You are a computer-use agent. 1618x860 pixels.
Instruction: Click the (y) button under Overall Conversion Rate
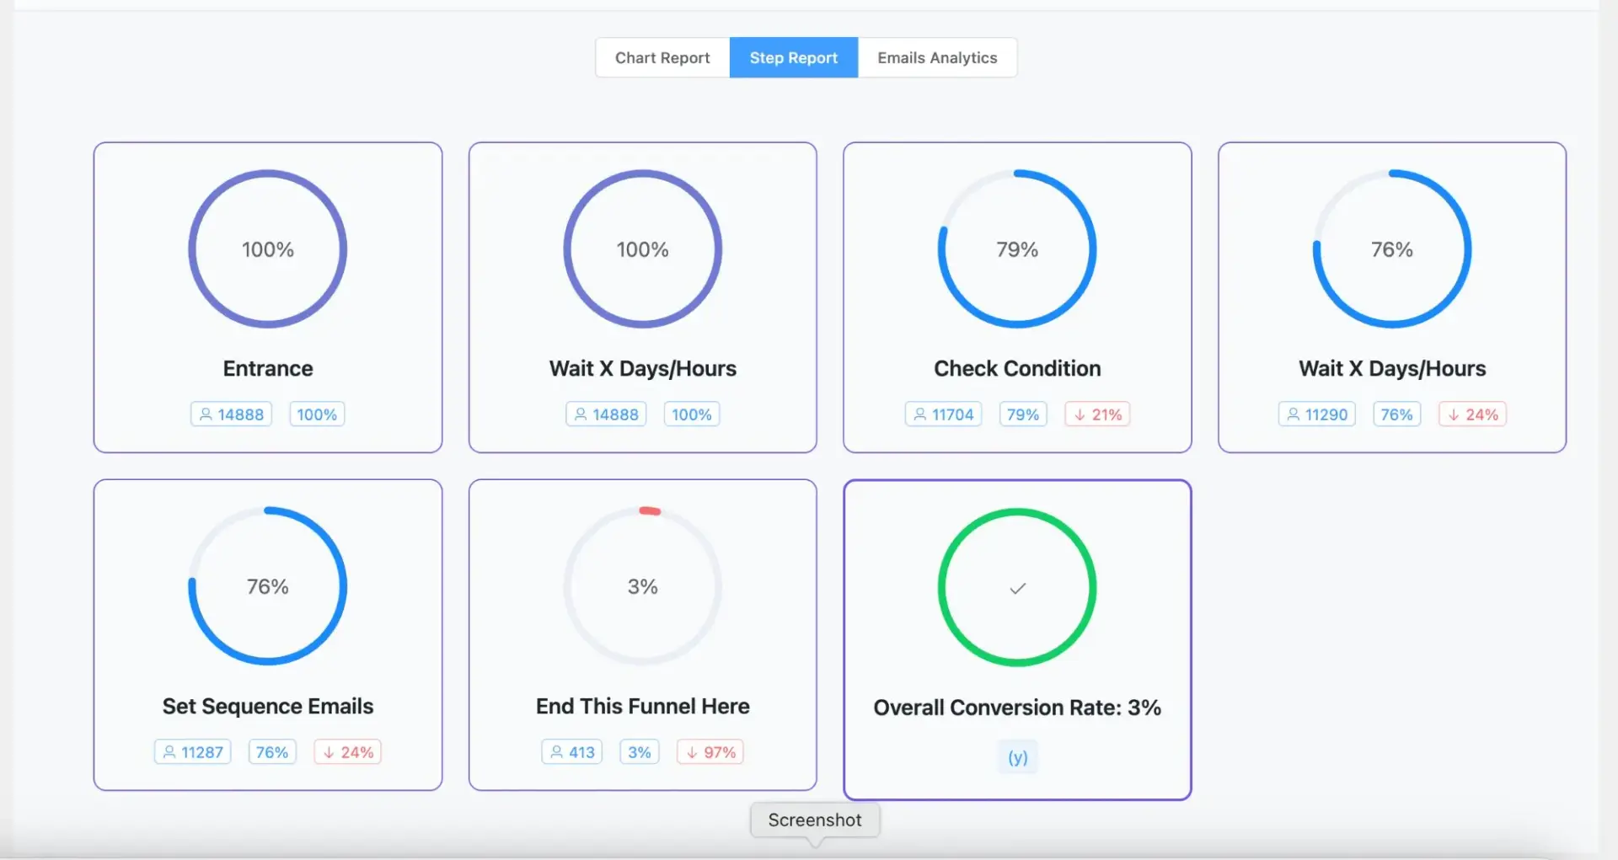click(x=1016, y=756)
